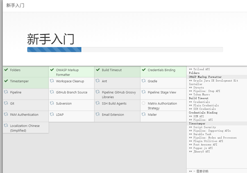Click the blue striped installation progress bar
This screenshot has width=247, height=173.
tap(54, 50)
